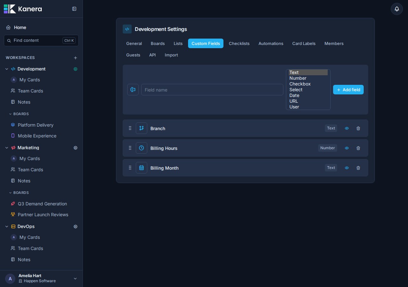Select Checkbox in field type list
Screen dimensions: 408x287
tap(308, 84)
